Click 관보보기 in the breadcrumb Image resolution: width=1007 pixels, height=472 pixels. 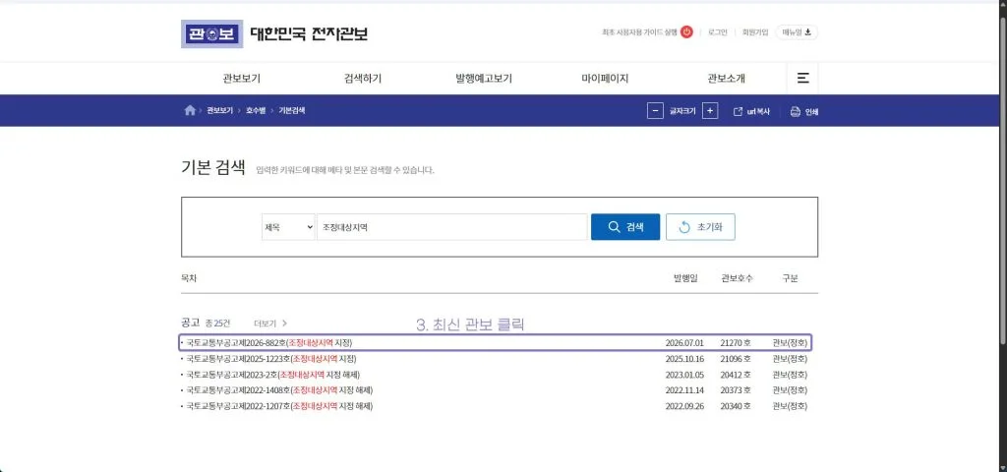coord(219,110)
